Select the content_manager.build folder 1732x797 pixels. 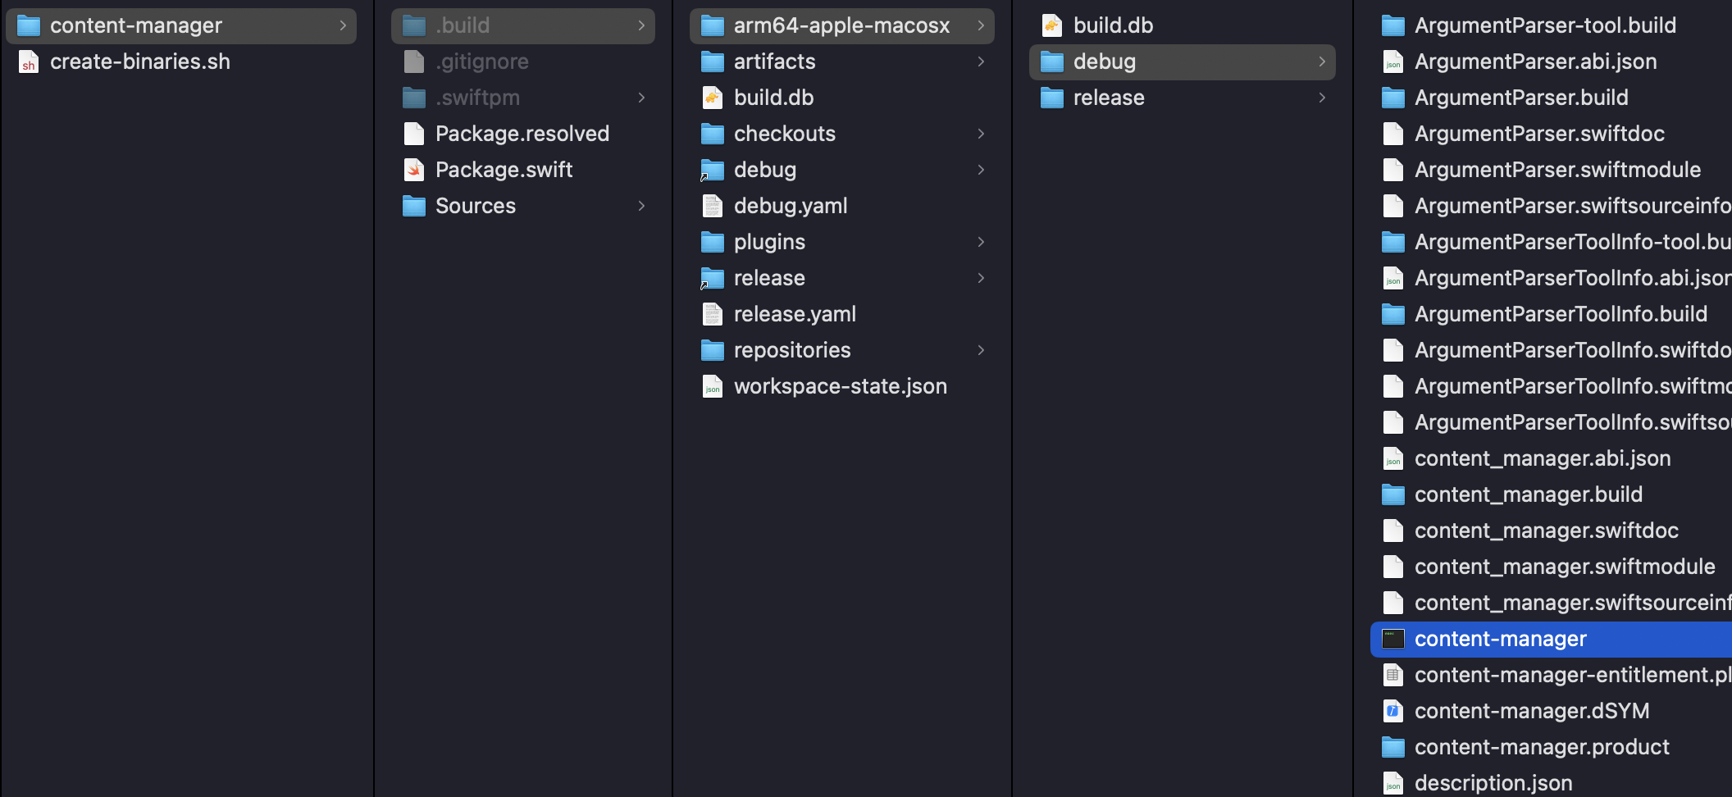coord(1528,494)
